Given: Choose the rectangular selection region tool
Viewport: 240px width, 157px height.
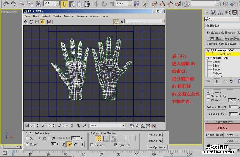Looking at the screenshot, I should point(79,4).
